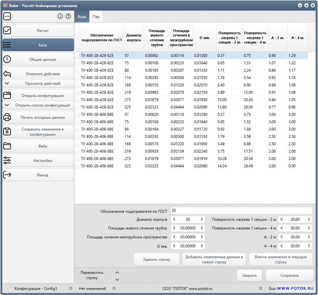Click the Обозначение подогревателя по ГОСТ input field
The image size is (318, 295).
241,211
